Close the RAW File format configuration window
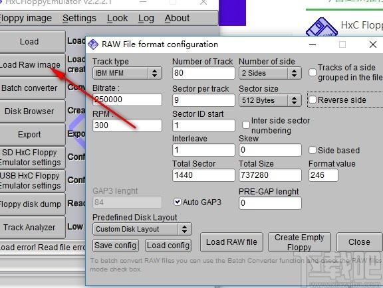 point(373,44)
